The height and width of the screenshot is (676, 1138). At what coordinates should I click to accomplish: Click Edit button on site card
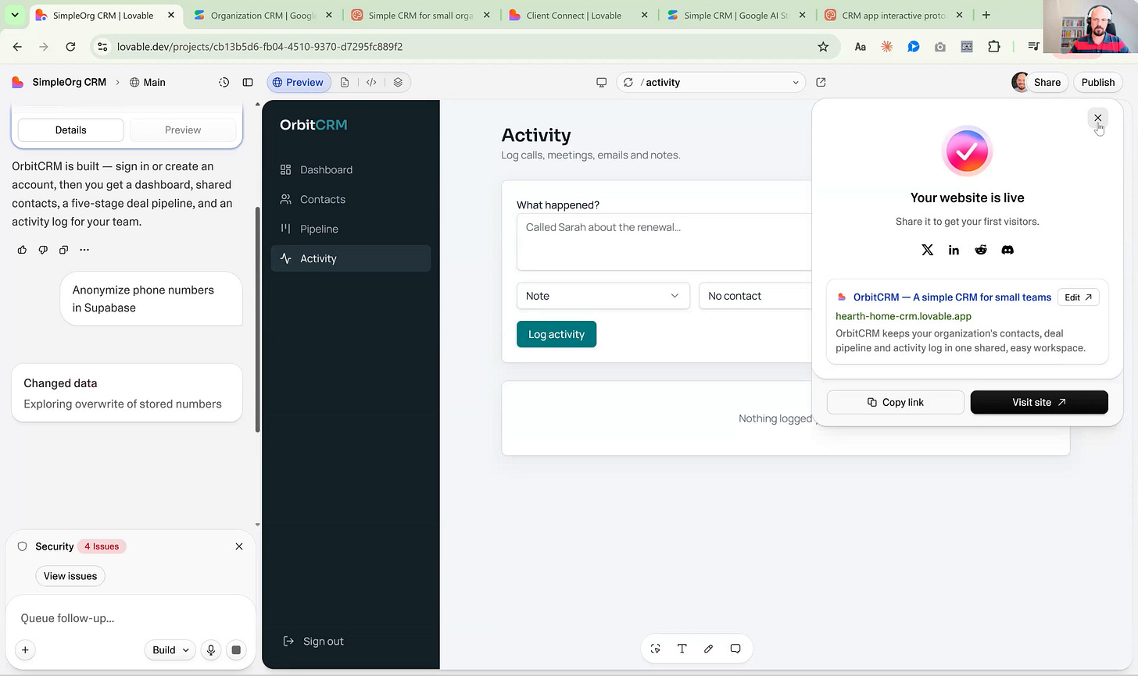point(1078,297)
